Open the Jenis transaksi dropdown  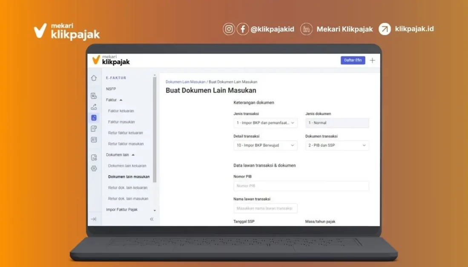click(x=265, y=123)
